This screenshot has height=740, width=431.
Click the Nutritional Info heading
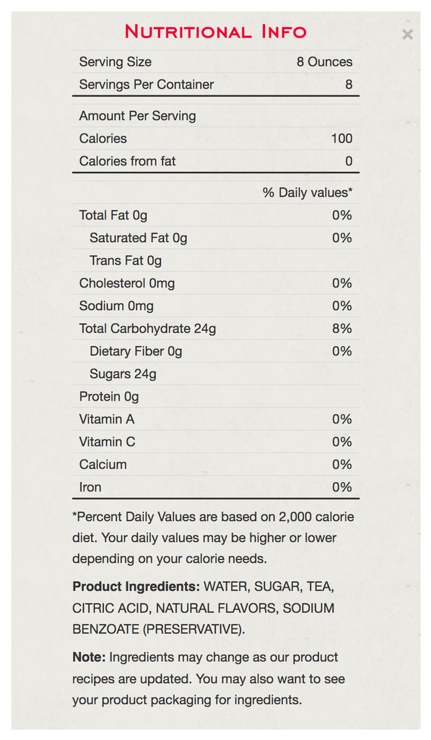pos(215,32)
